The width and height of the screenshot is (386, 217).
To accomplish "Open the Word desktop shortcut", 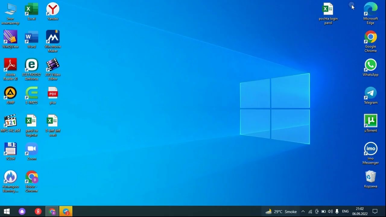I will (x=31, y=39).
